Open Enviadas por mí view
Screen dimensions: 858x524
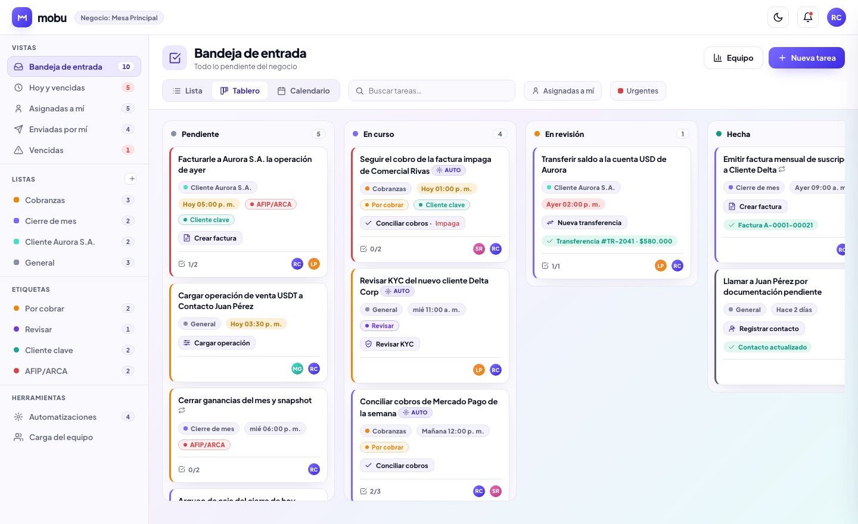[74, 129]
